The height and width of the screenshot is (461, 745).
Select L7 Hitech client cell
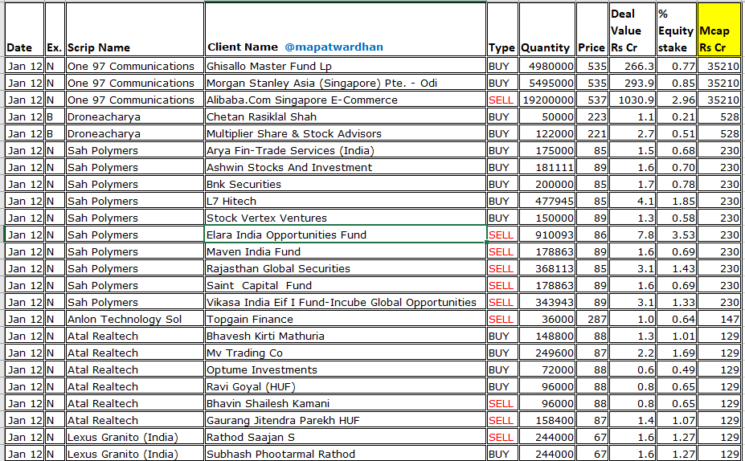coord(346,201)
